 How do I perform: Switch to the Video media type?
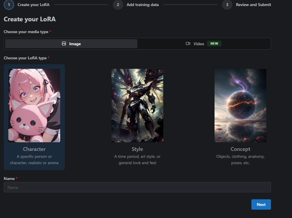coord(204,43)
